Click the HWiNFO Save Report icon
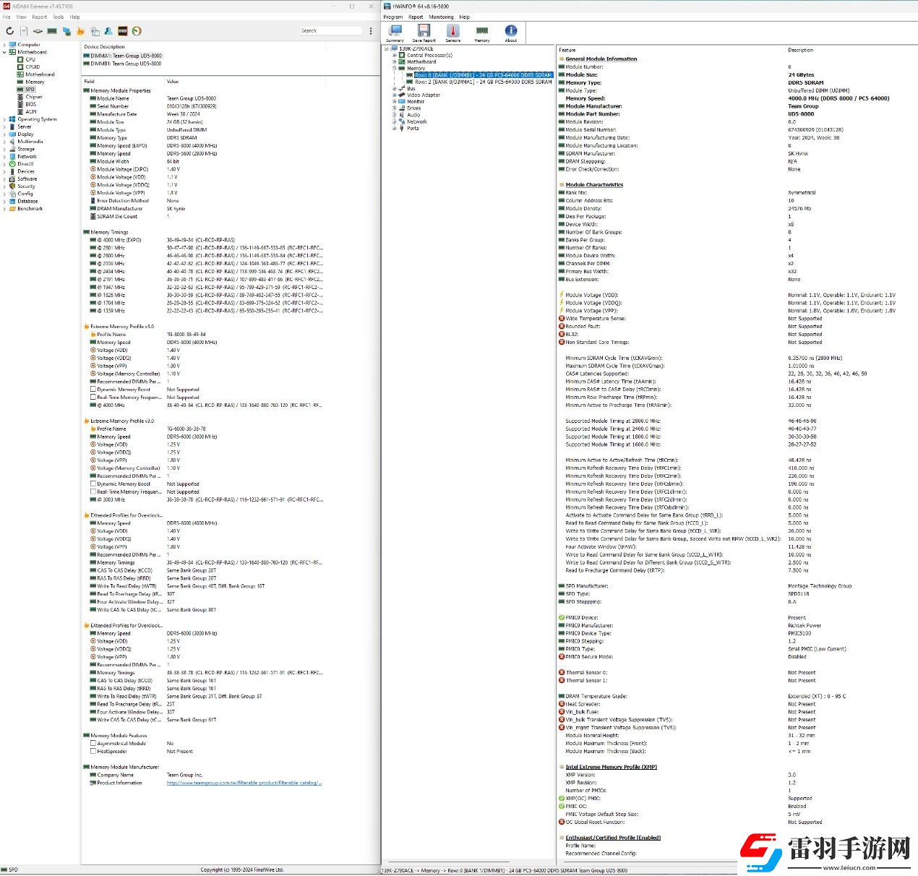This screenshot has width=918, height=876. 424,33
